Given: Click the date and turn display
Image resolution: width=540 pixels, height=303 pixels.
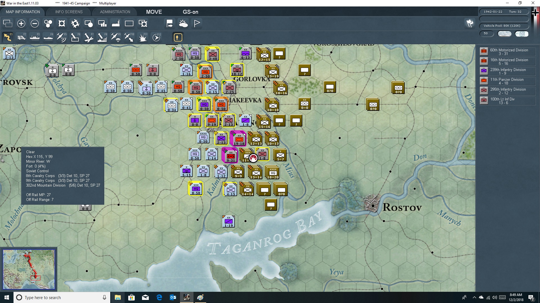Looking at the screenshot, I should (504, 12).
